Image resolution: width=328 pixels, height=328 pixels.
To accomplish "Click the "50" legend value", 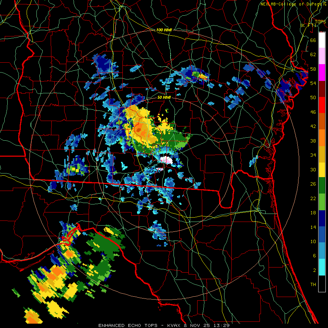I will pyautogui.click(x=313, y=97).
